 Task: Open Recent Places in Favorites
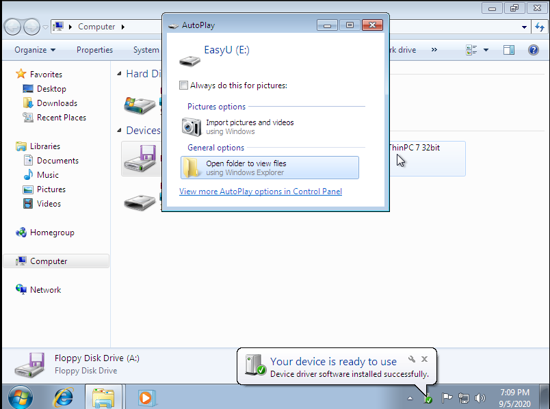62,118
